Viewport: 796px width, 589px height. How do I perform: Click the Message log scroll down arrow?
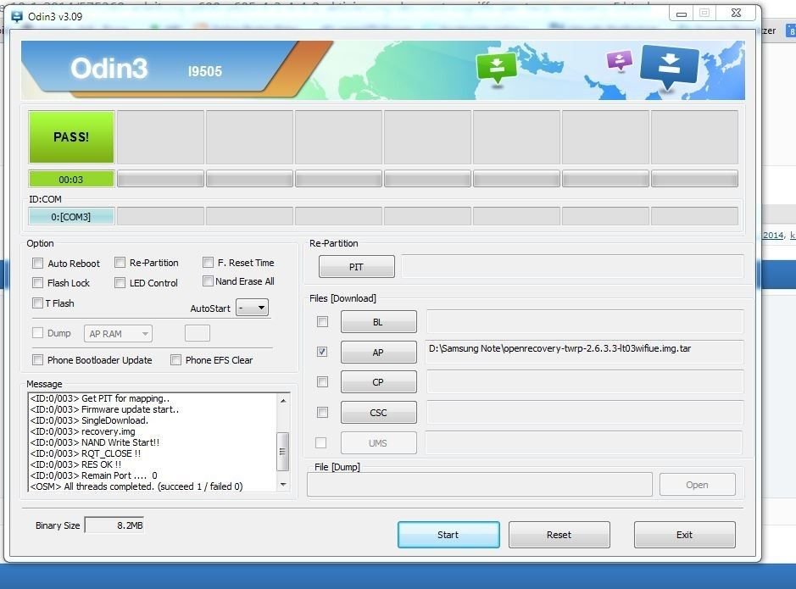pyautogui.click(x=283, y=485)
